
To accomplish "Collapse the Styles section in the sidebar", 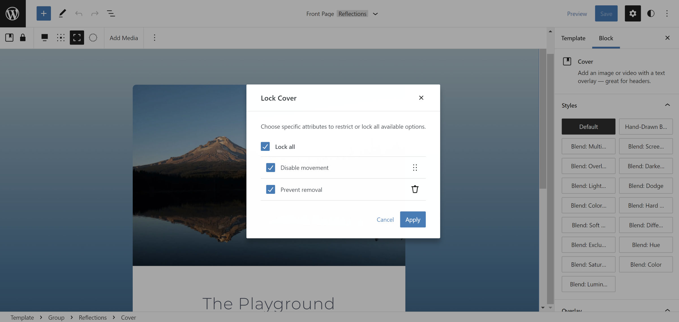I will click(x=667, y=105).
